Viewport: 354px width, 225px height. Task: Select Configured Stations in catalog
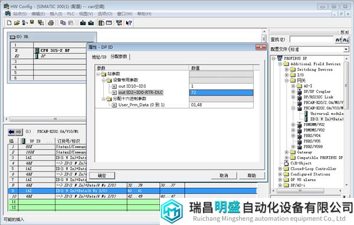pyautogui.click(x=310, y=174)
